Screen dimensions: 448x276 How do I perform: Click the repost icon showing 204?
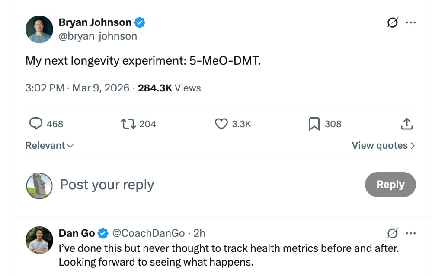tap(128, 124)
